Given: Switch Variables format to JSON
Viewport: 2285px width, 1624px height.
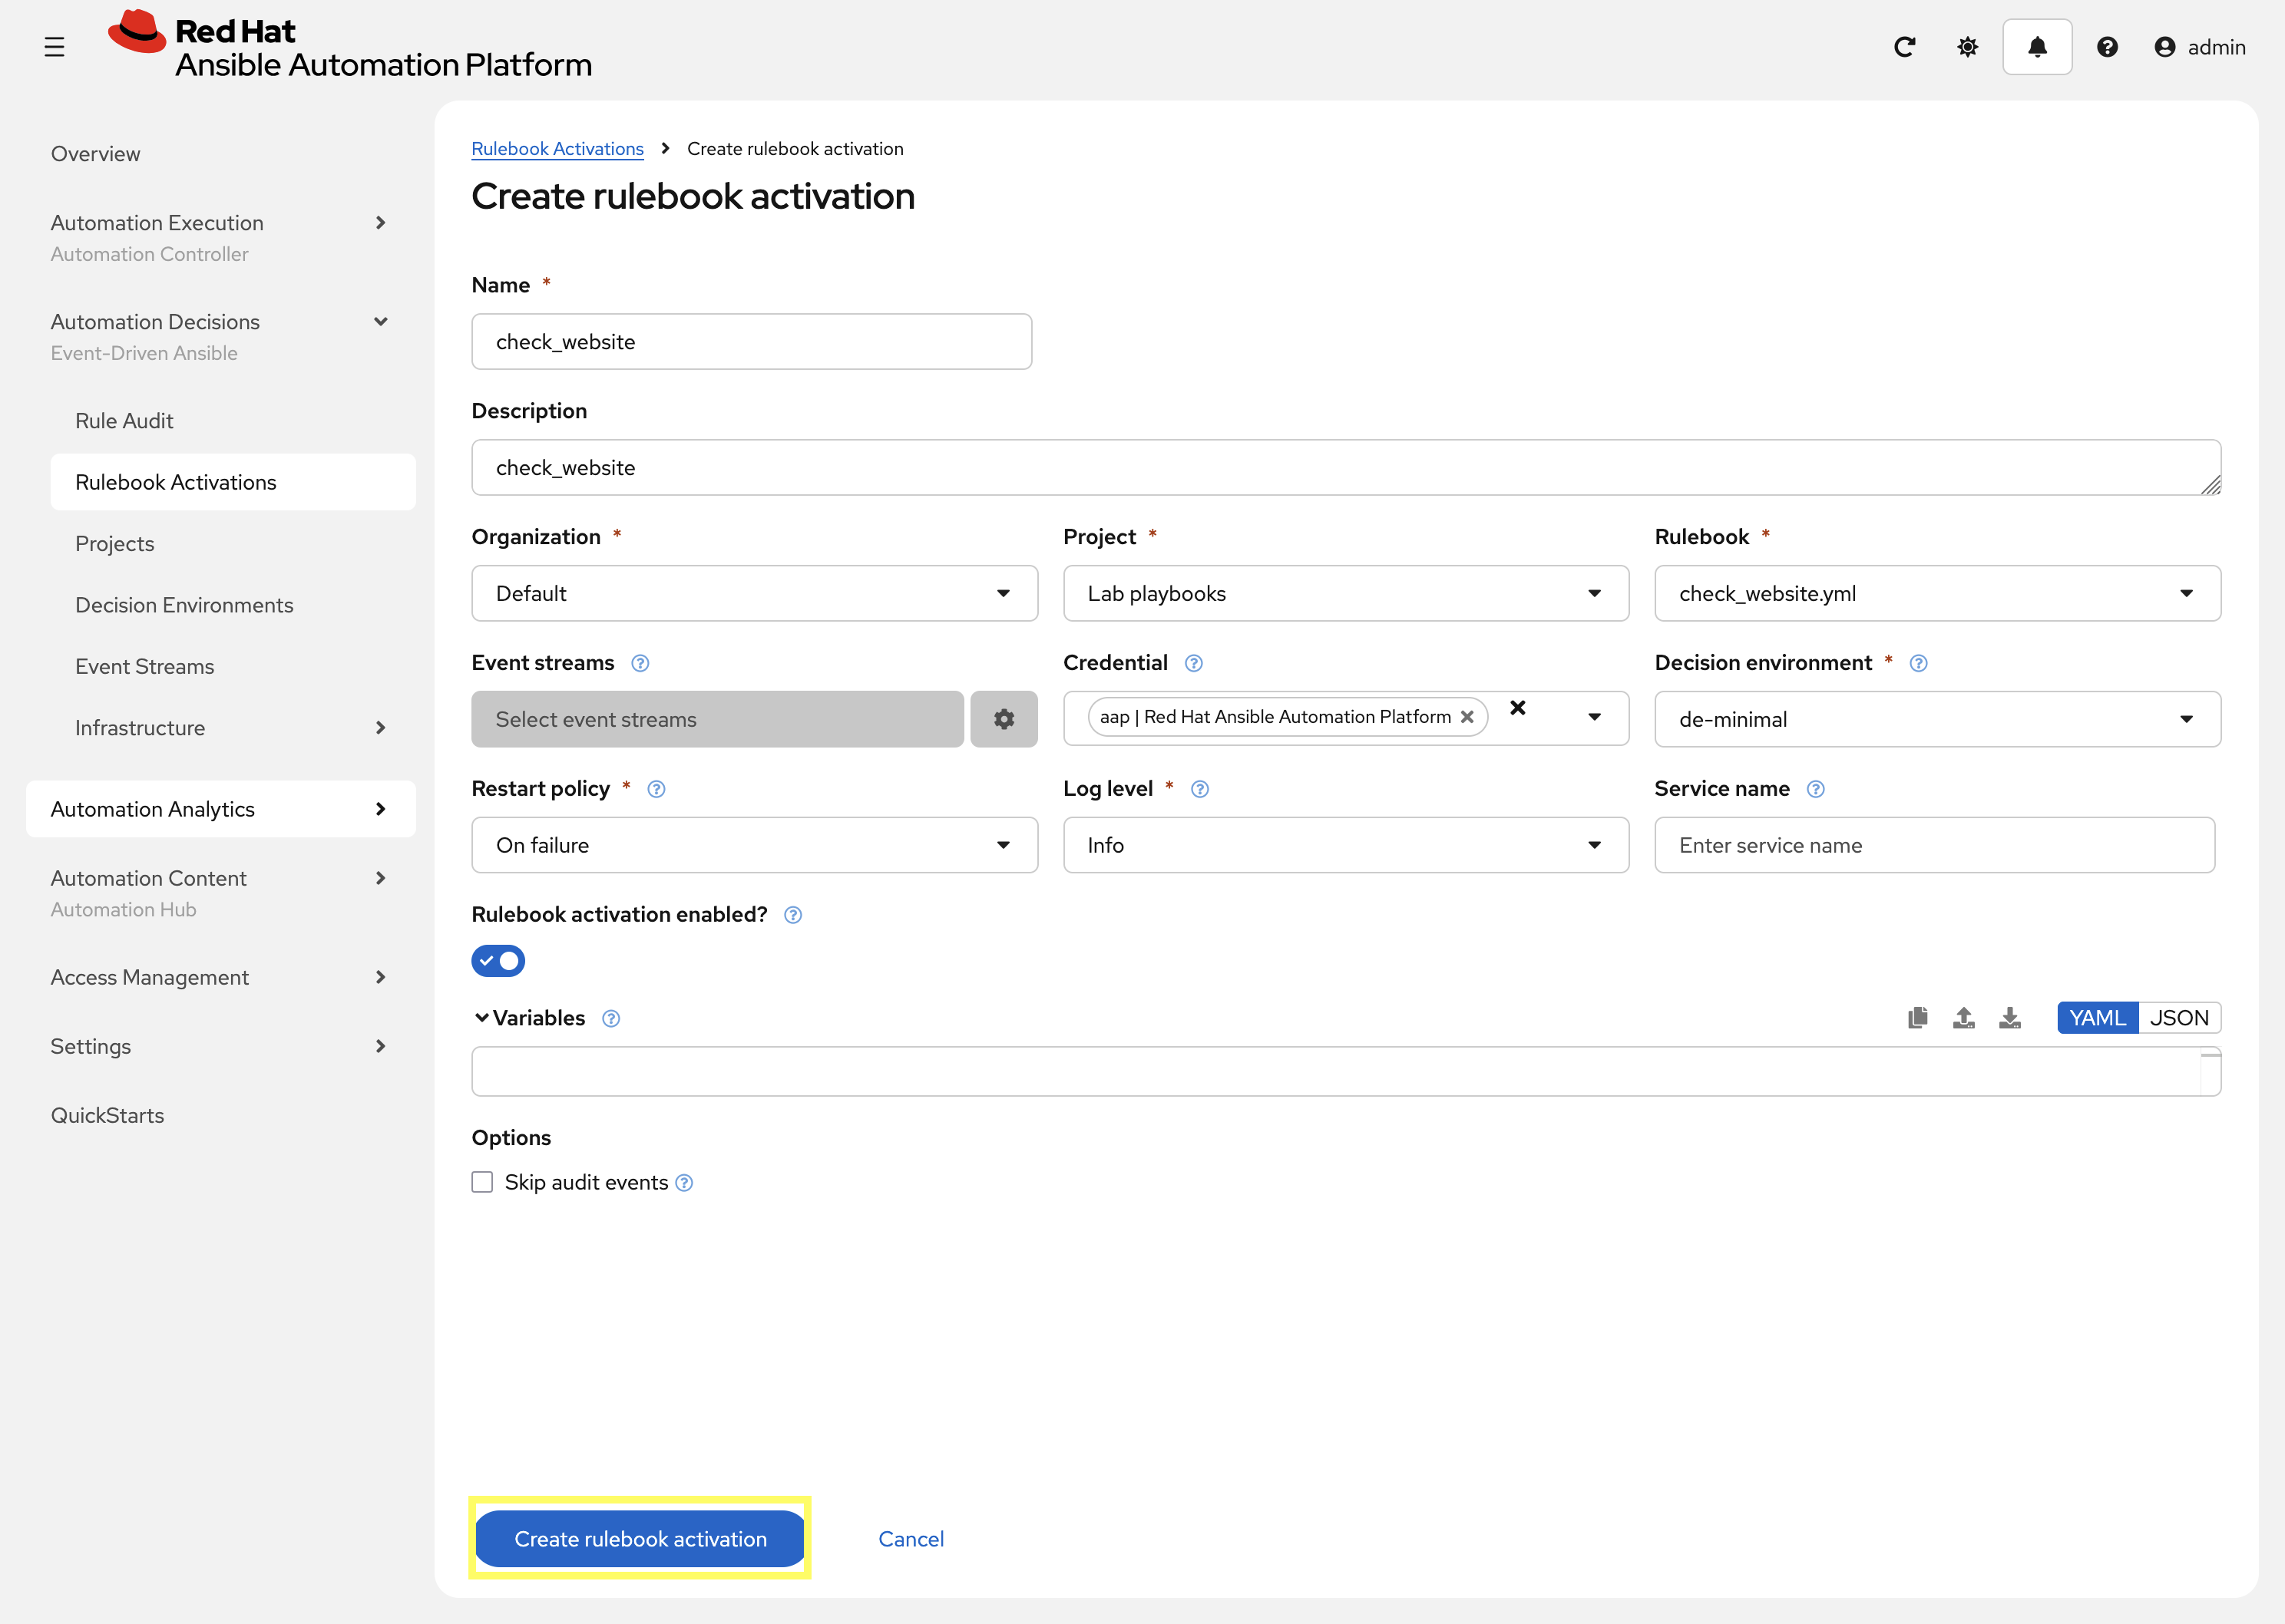Looking at the screenshot, I should (2180, 1017).
